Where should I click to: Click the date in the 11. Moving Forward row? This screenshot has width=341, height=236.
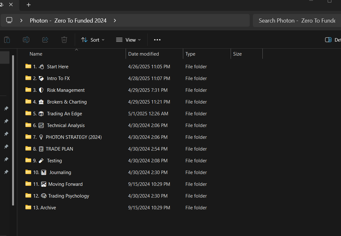pyautogui.click(x=149, y=184)
